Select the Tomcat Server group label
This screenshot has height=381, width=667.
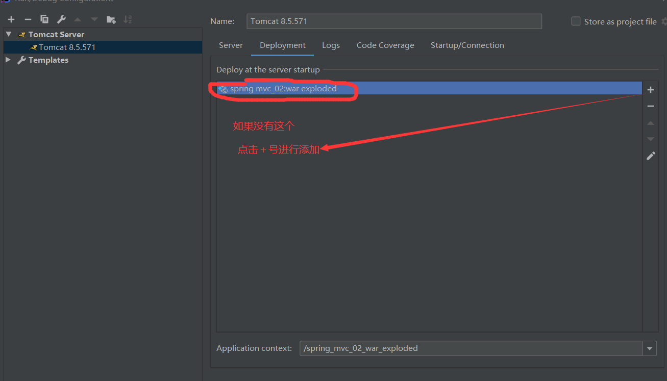[56, 34]
